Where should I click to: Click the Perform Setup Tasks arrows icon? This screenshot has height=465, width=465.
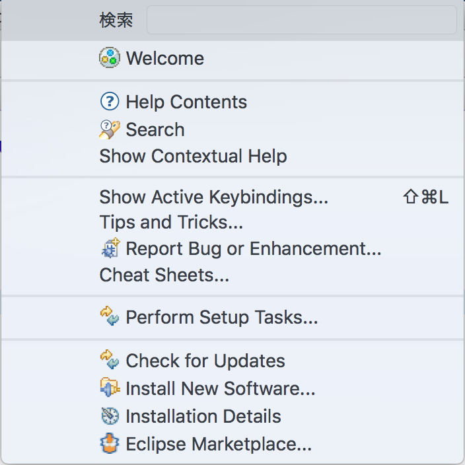109,317
